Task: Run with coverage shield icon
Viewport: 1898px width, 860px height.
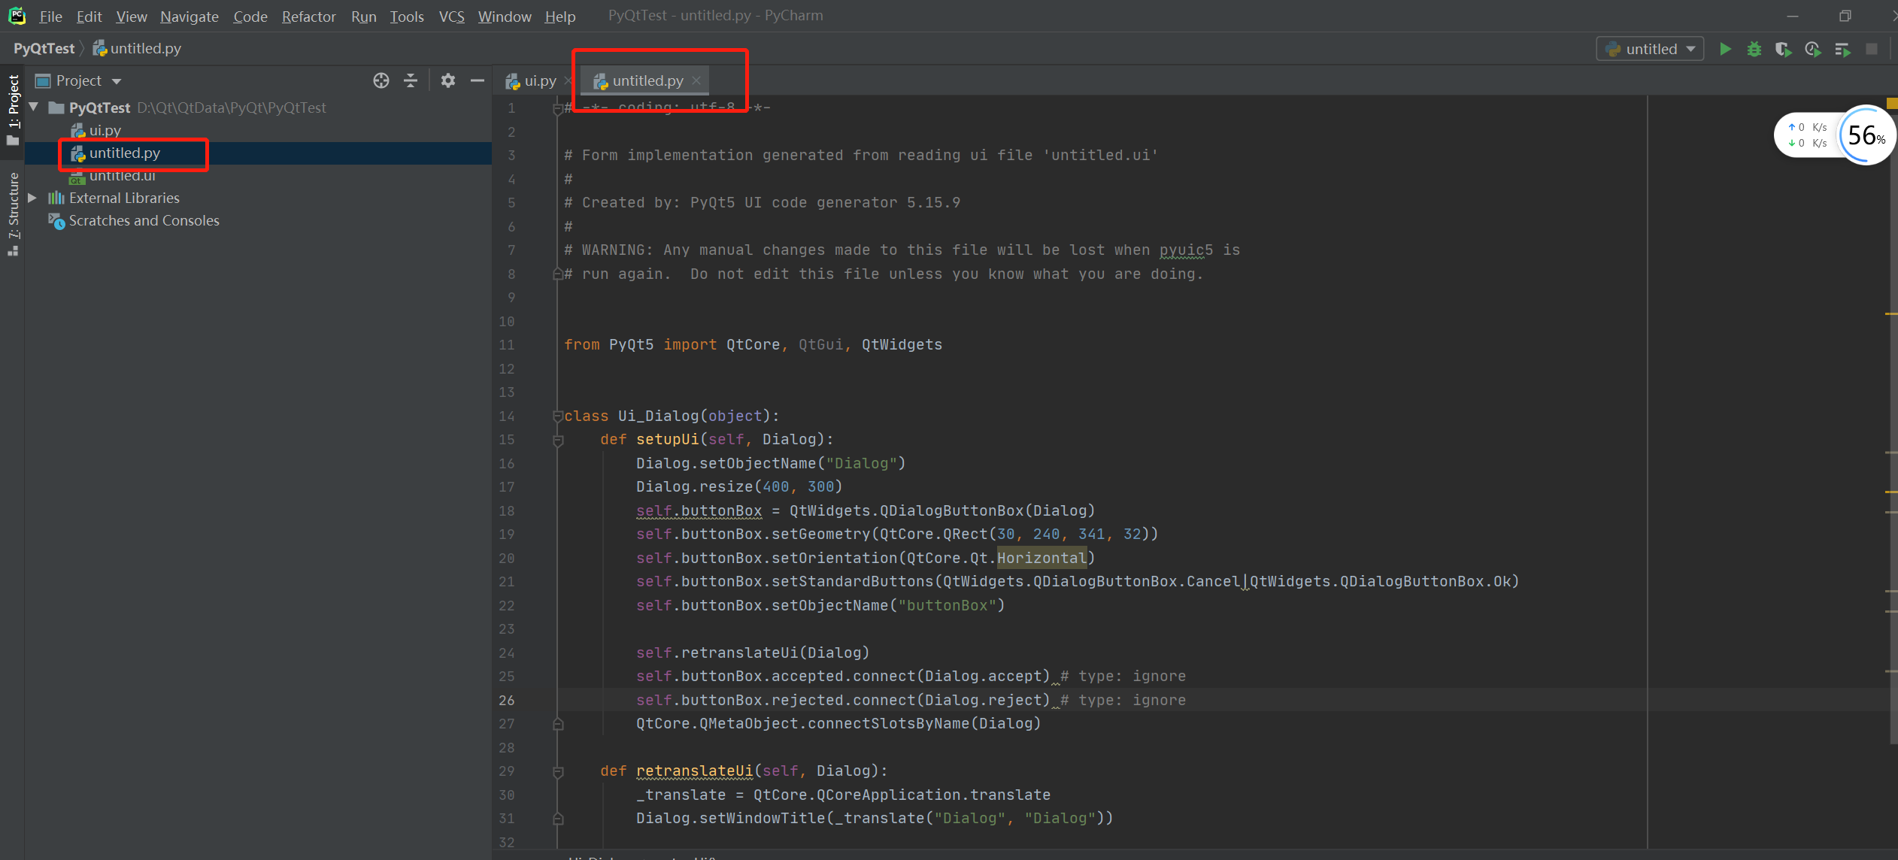Action: (1783, 49)
